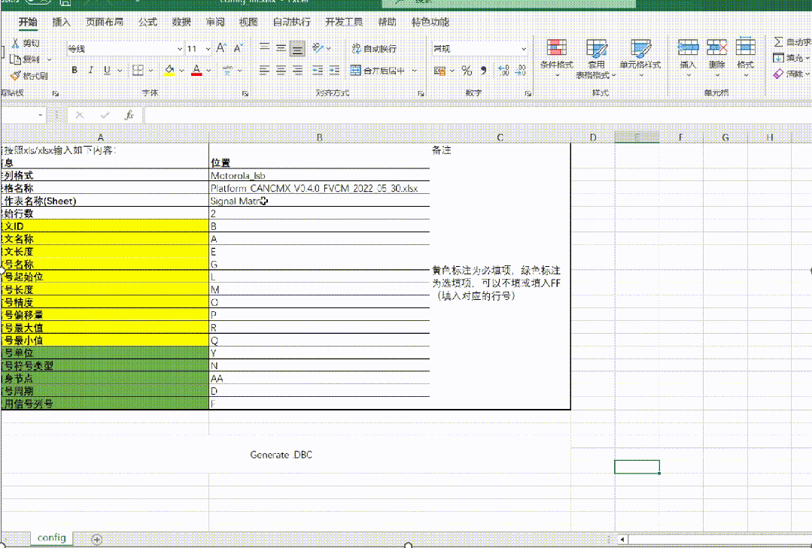Viewport: 812px width, 548px height.
Task: Click the Generate .DBC button
Action: (x=281, y=455)
